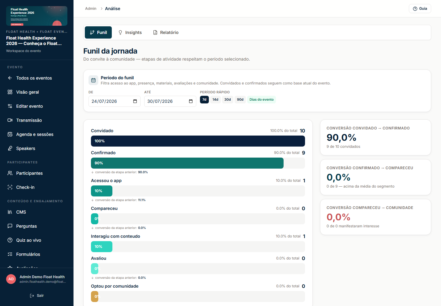Open the Relatório tab

pos(166,32)
